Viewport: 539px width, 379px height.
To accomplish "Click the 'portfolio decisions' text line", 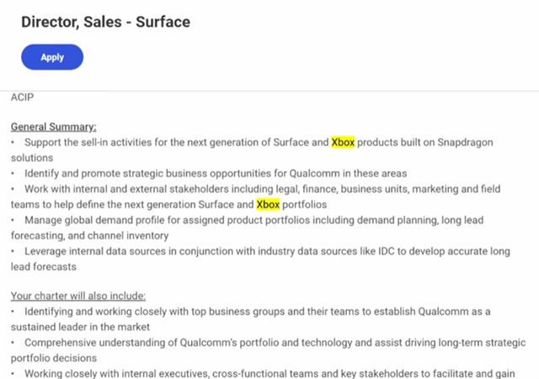I will pos(56,357).
